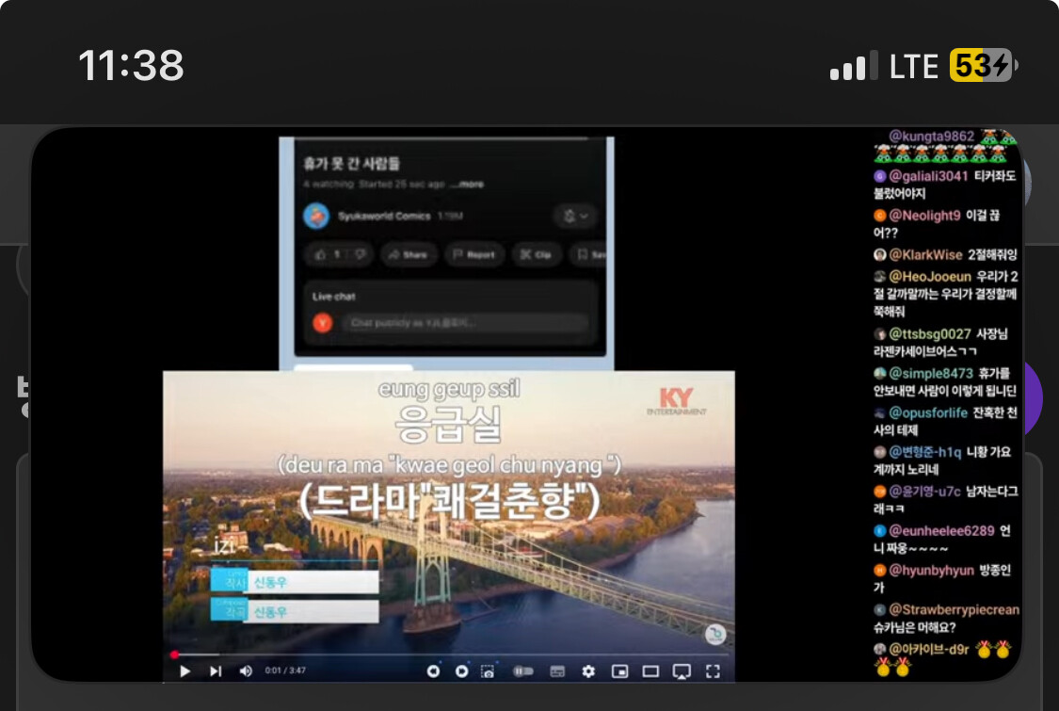Click the battery indicator showing 53

[984, 66]
